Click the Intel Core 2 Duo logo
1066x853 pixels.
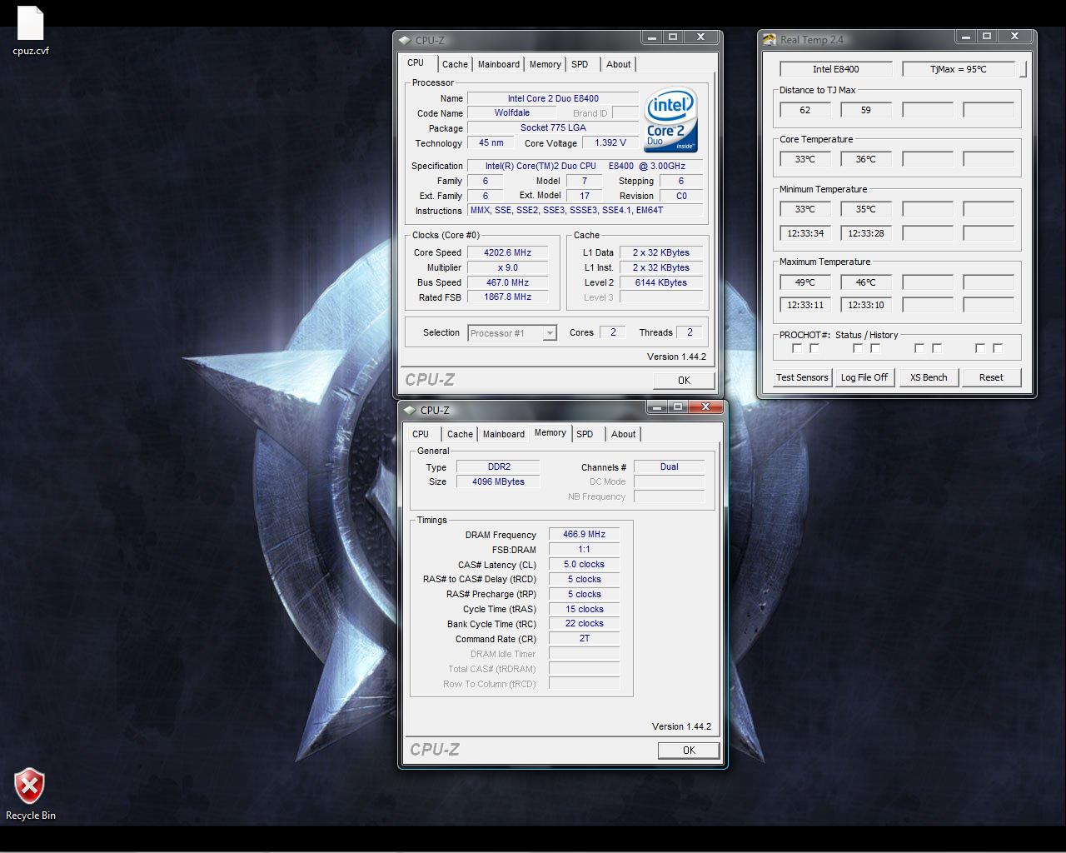point(671,120)
